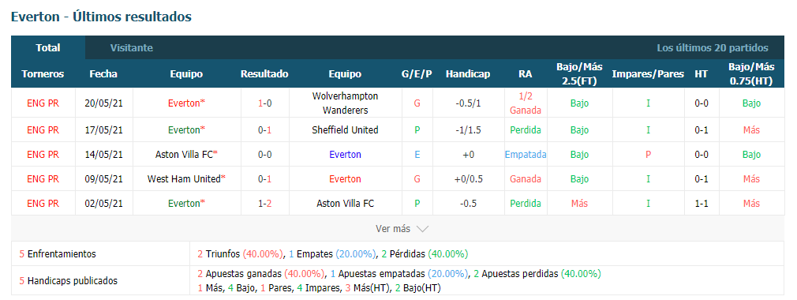Open Aston Villa FC in the 02/05/21 row
Screen dimensions: 797x300
(x=345, y=204)
